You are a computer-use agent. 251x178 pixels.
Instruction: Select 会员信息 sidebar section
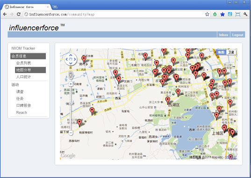pos(28,56)
